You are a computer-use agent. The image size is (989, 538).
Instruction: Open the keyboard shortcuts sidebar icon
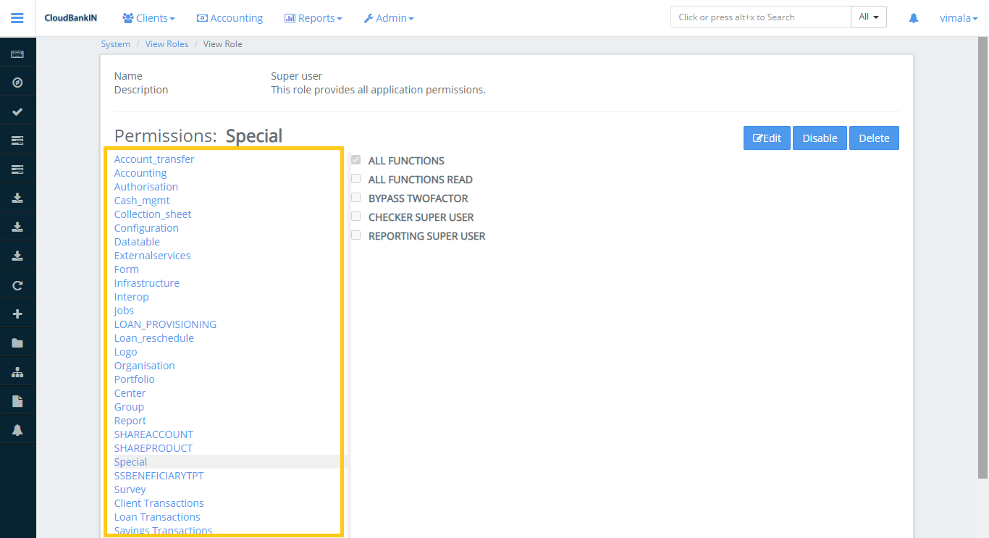[x=17, y=52]
